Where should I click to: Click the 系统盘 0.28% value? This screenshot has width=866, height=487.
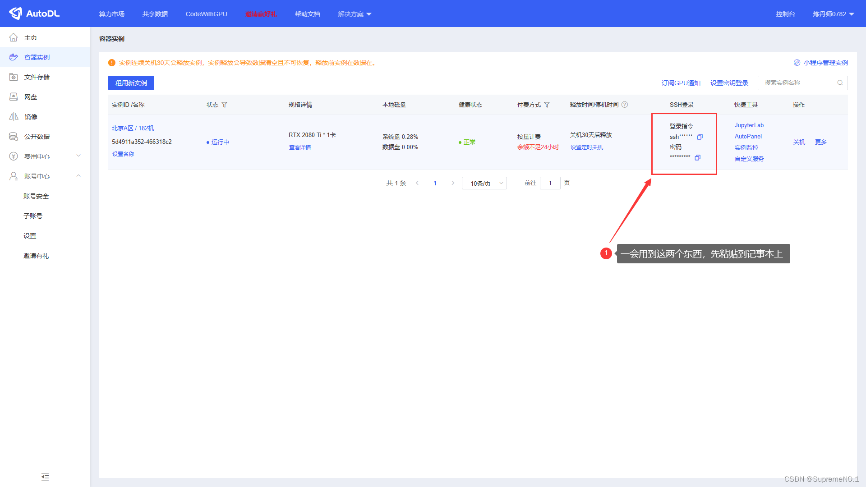pyautogui.click(x=401, y=137)
